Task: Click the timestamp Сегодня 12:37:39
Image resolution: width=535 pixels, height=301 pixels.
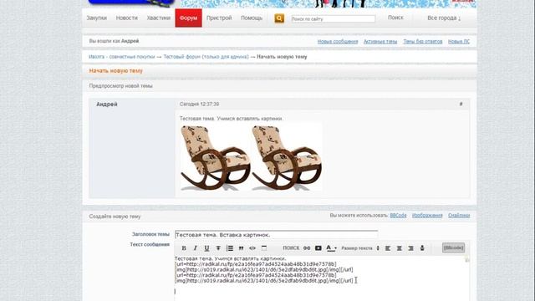Action: point(199,104)
